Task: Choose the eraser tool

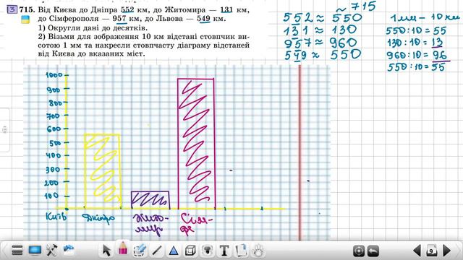Action: [x=140, y=251]
